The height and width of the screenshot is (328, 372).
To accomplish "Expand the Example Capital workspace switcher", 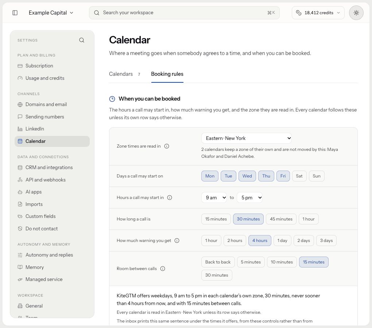I will point(51,13).
